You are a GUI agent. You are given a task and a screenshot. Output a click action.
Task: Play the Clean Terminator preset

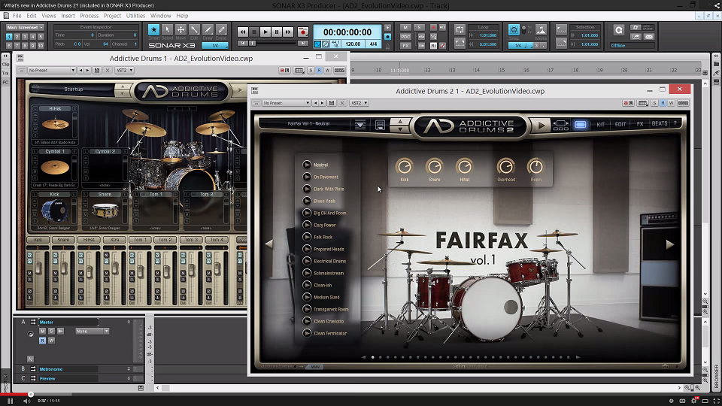(x=307, y=333)
